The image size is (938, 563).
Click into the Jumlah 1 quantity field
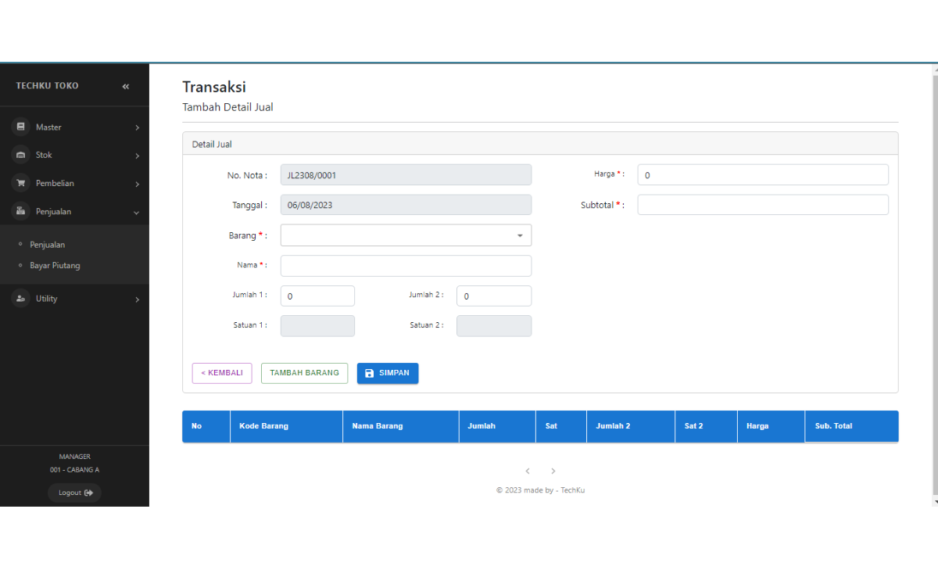tap(317, 296)
